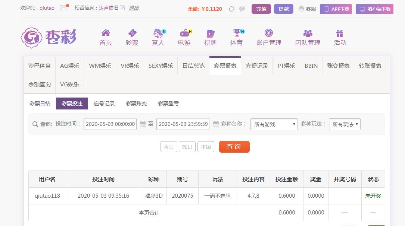Open the mail envelope icon with notification dot
Screen dimensions: 405x226
point(64,7)
